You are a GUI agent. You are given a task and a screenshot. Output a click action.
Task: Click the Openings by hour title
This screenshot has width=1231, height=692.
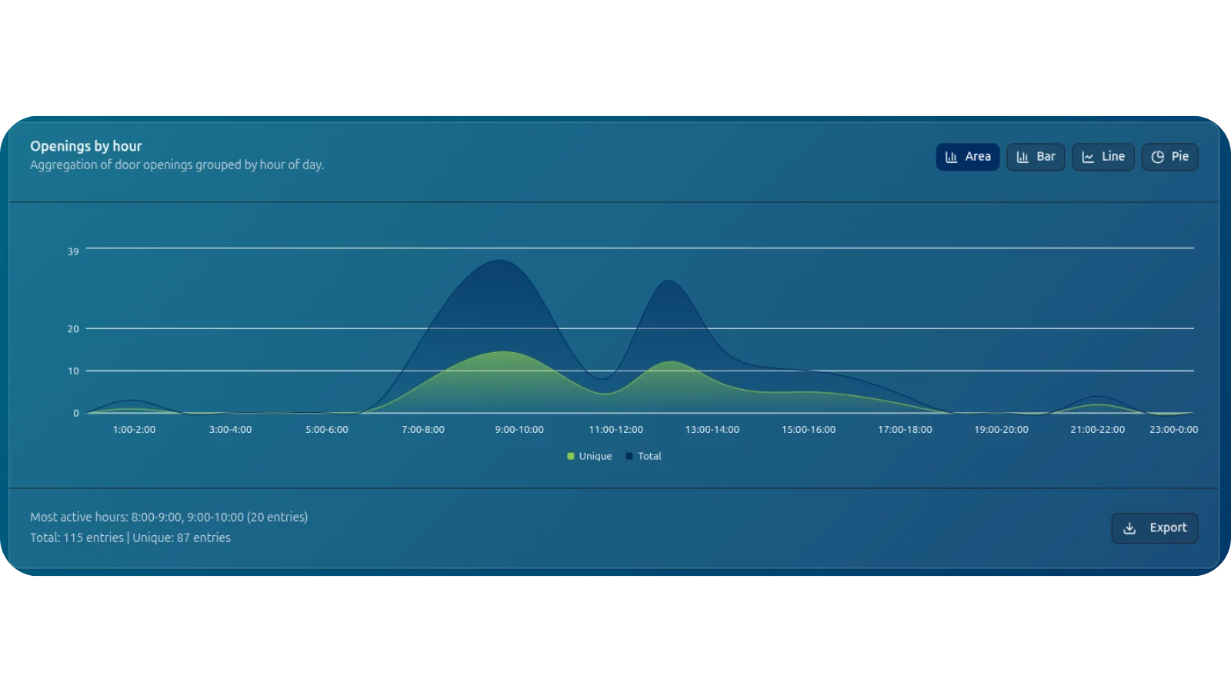[x=86, y=146]
